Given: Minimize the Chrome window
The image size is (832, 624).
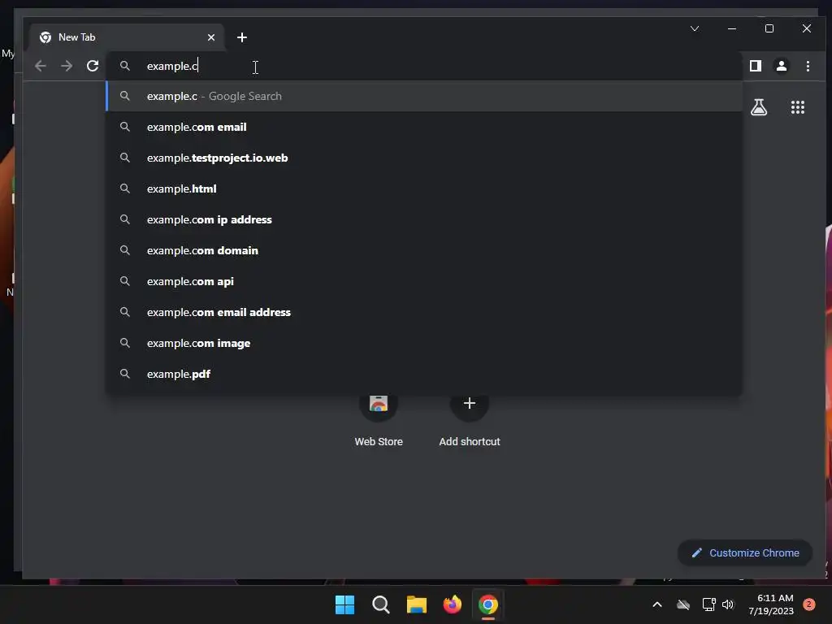Looking at the screenshot, I should (732, 28).
